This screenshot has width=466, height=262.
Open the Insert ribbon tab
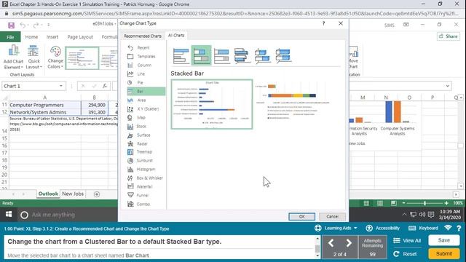point(52,37)
